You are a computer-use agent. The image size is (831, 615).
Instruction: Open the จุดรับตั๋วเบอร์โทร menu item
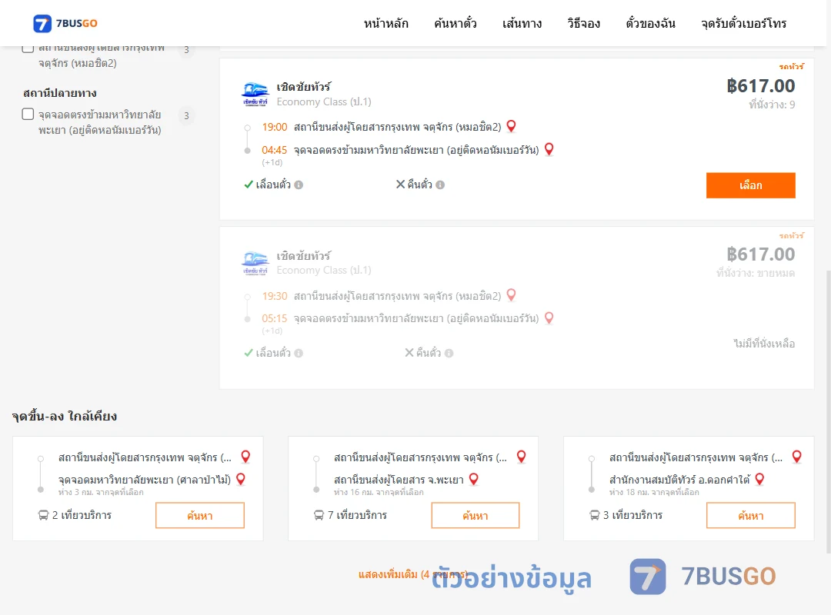tap(743, 23)
